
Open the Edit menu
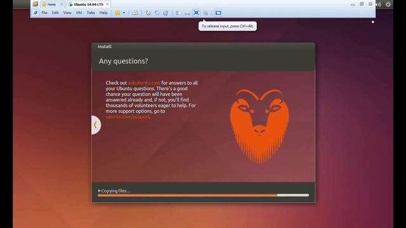pos(55,13)
